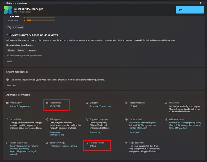Screen dimensions: 207x162
Task: Report product for violating Store Policy
Action: coord(24,147)
